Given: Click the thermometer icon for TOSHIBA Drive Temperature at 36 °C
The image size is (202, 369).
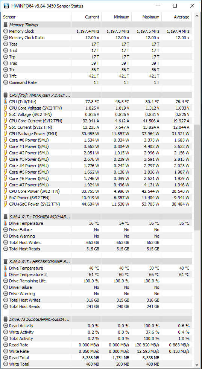Looking at the screenshot, I should 6,223.
